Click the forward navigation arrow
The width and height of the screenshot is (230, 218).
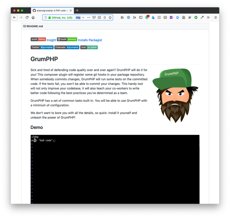tap(21, 17)
